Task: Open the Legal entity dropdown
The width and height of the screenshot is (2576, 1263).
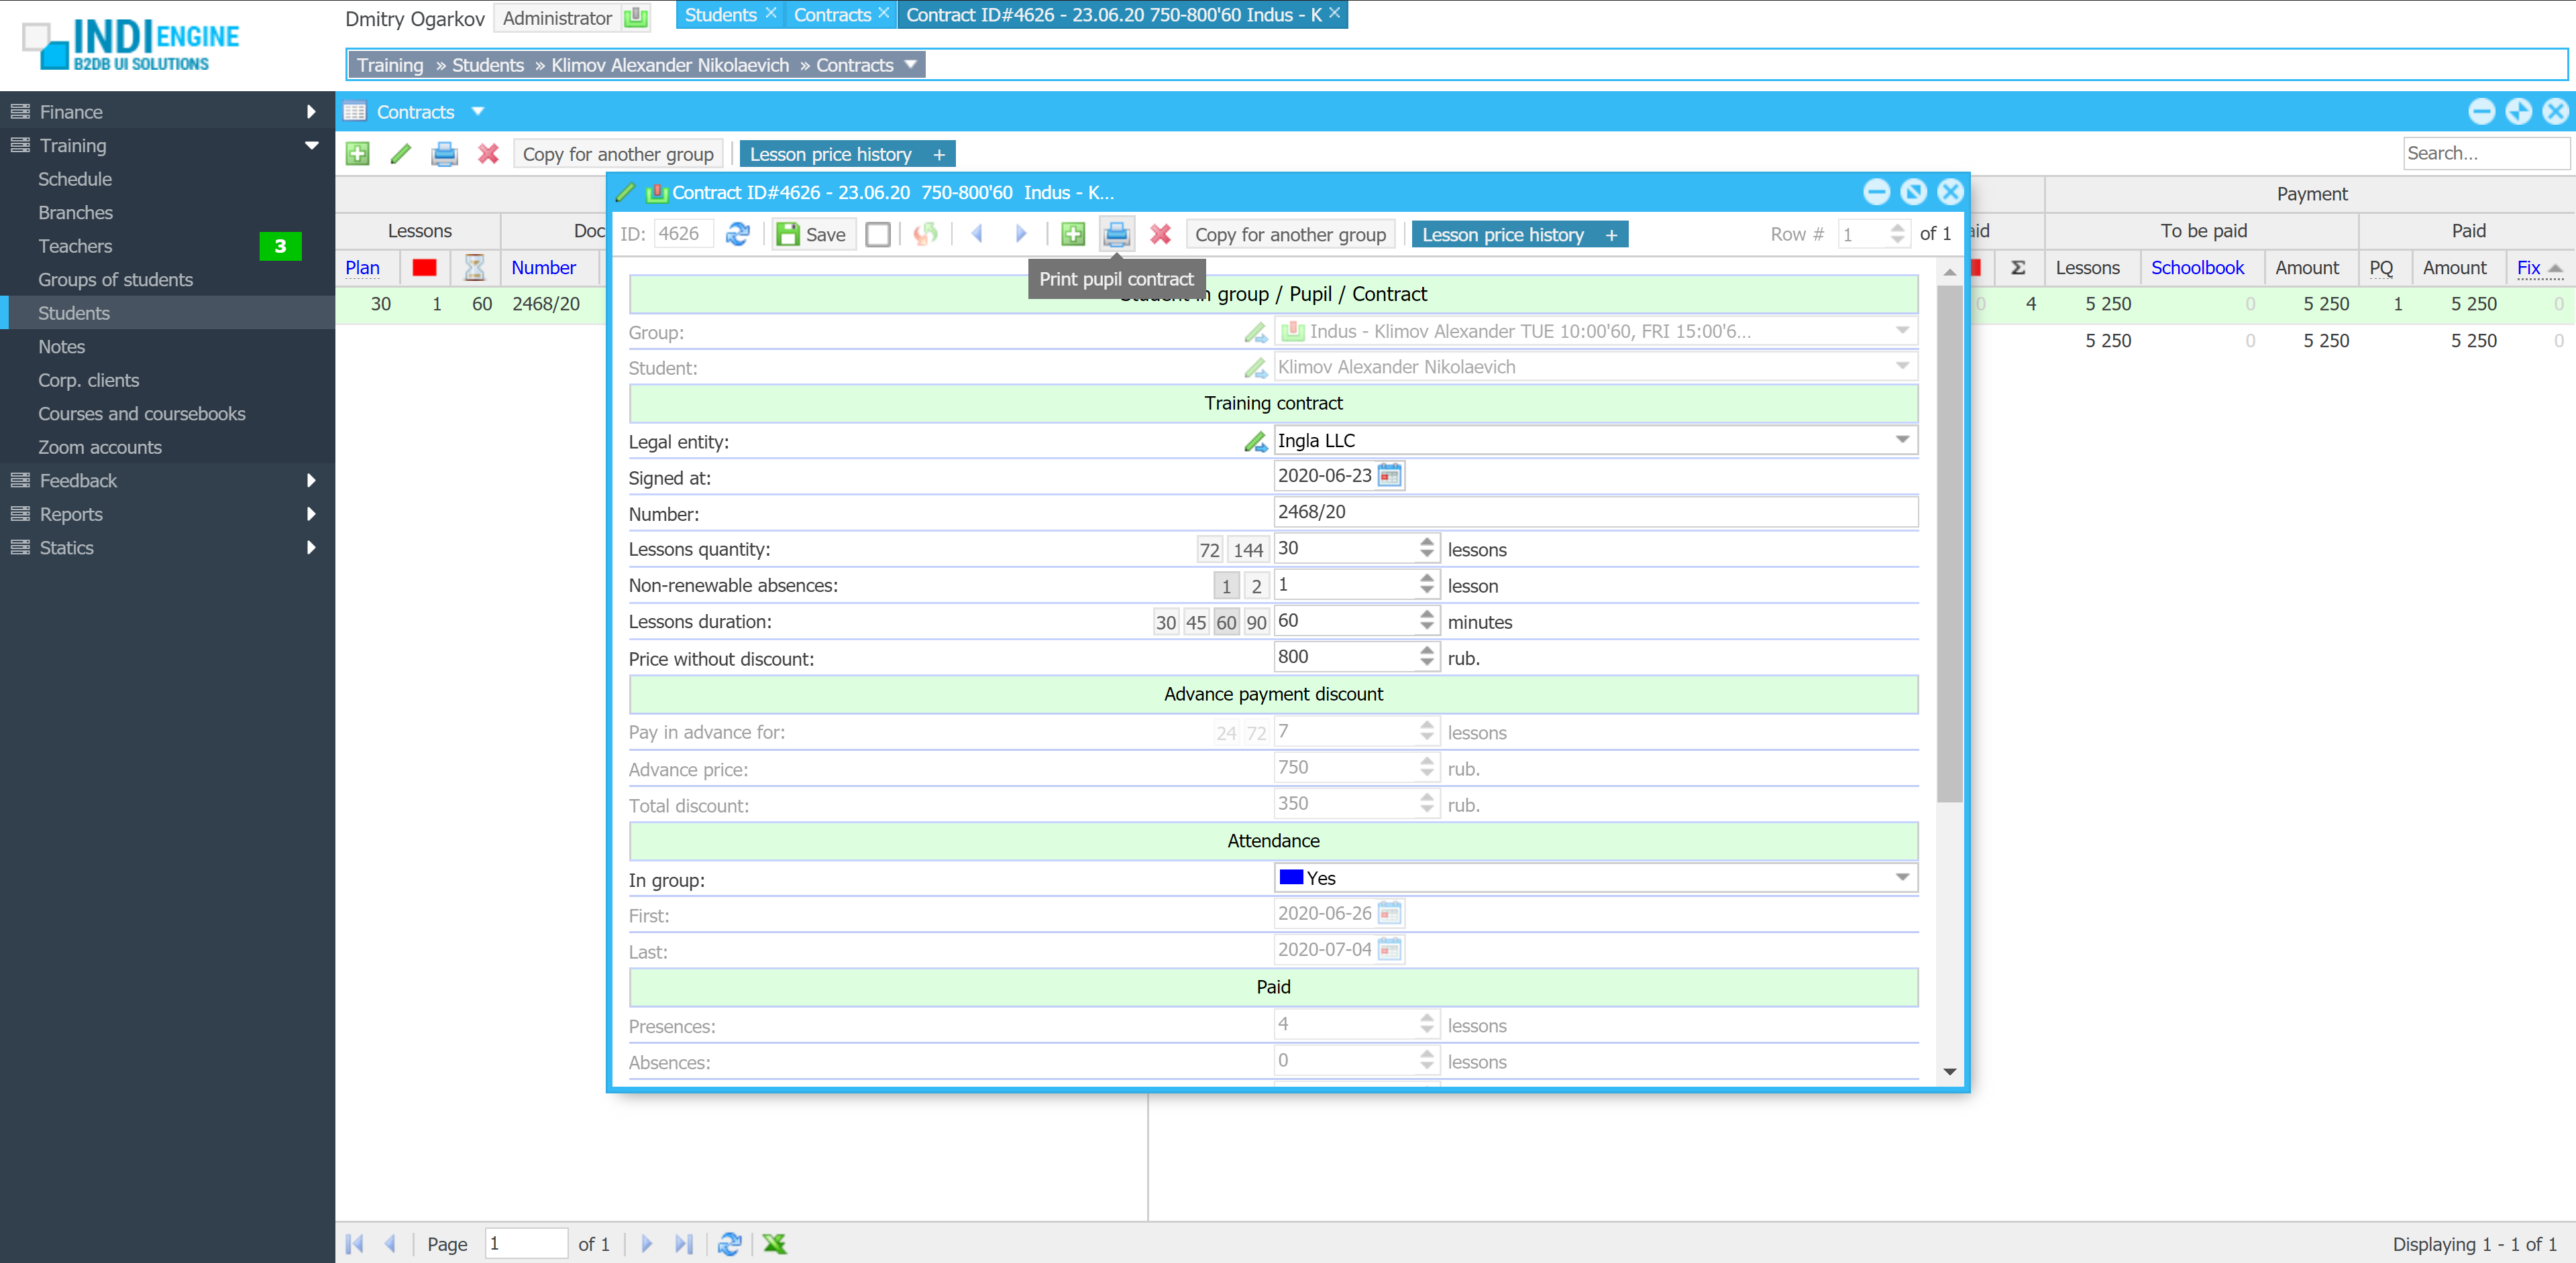Action: point(1901,440)
